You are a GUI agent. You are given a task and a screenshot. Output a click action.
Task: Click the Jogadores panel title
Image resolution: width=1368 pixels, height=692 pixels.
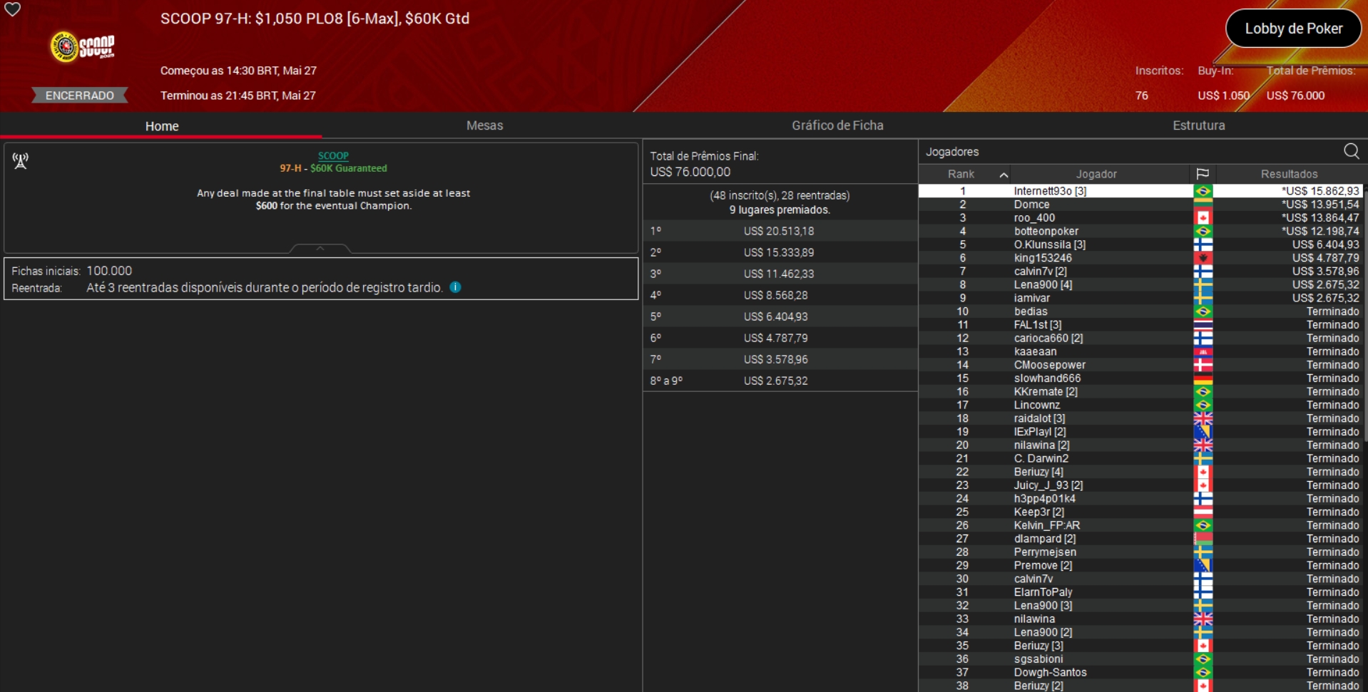[952, 152]
